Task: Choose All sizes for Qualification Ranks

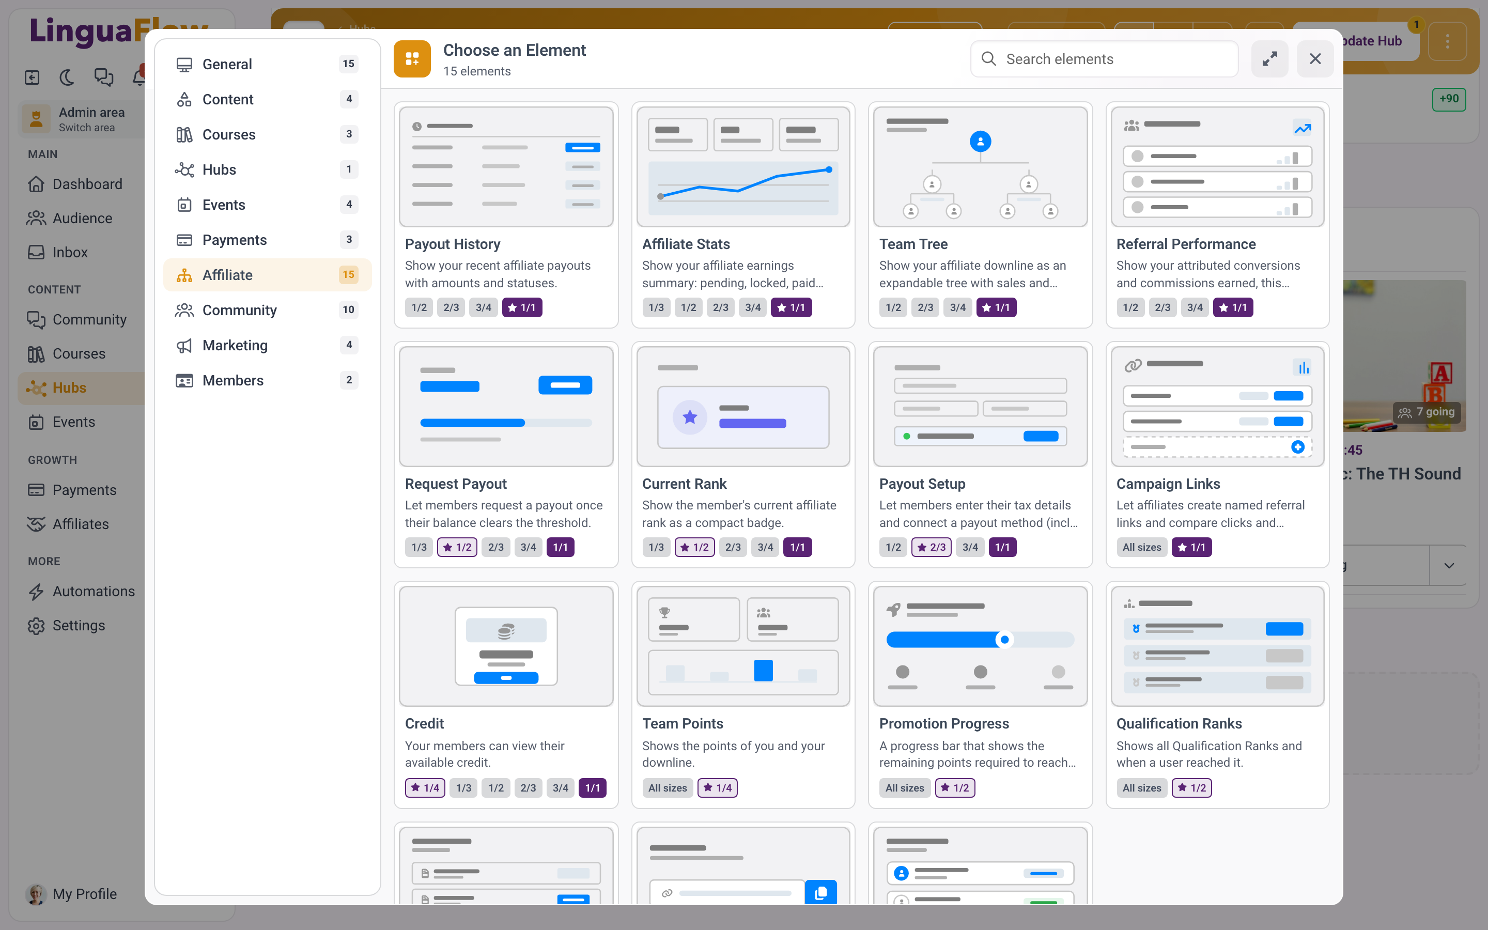Action: tap(1142, 788)
